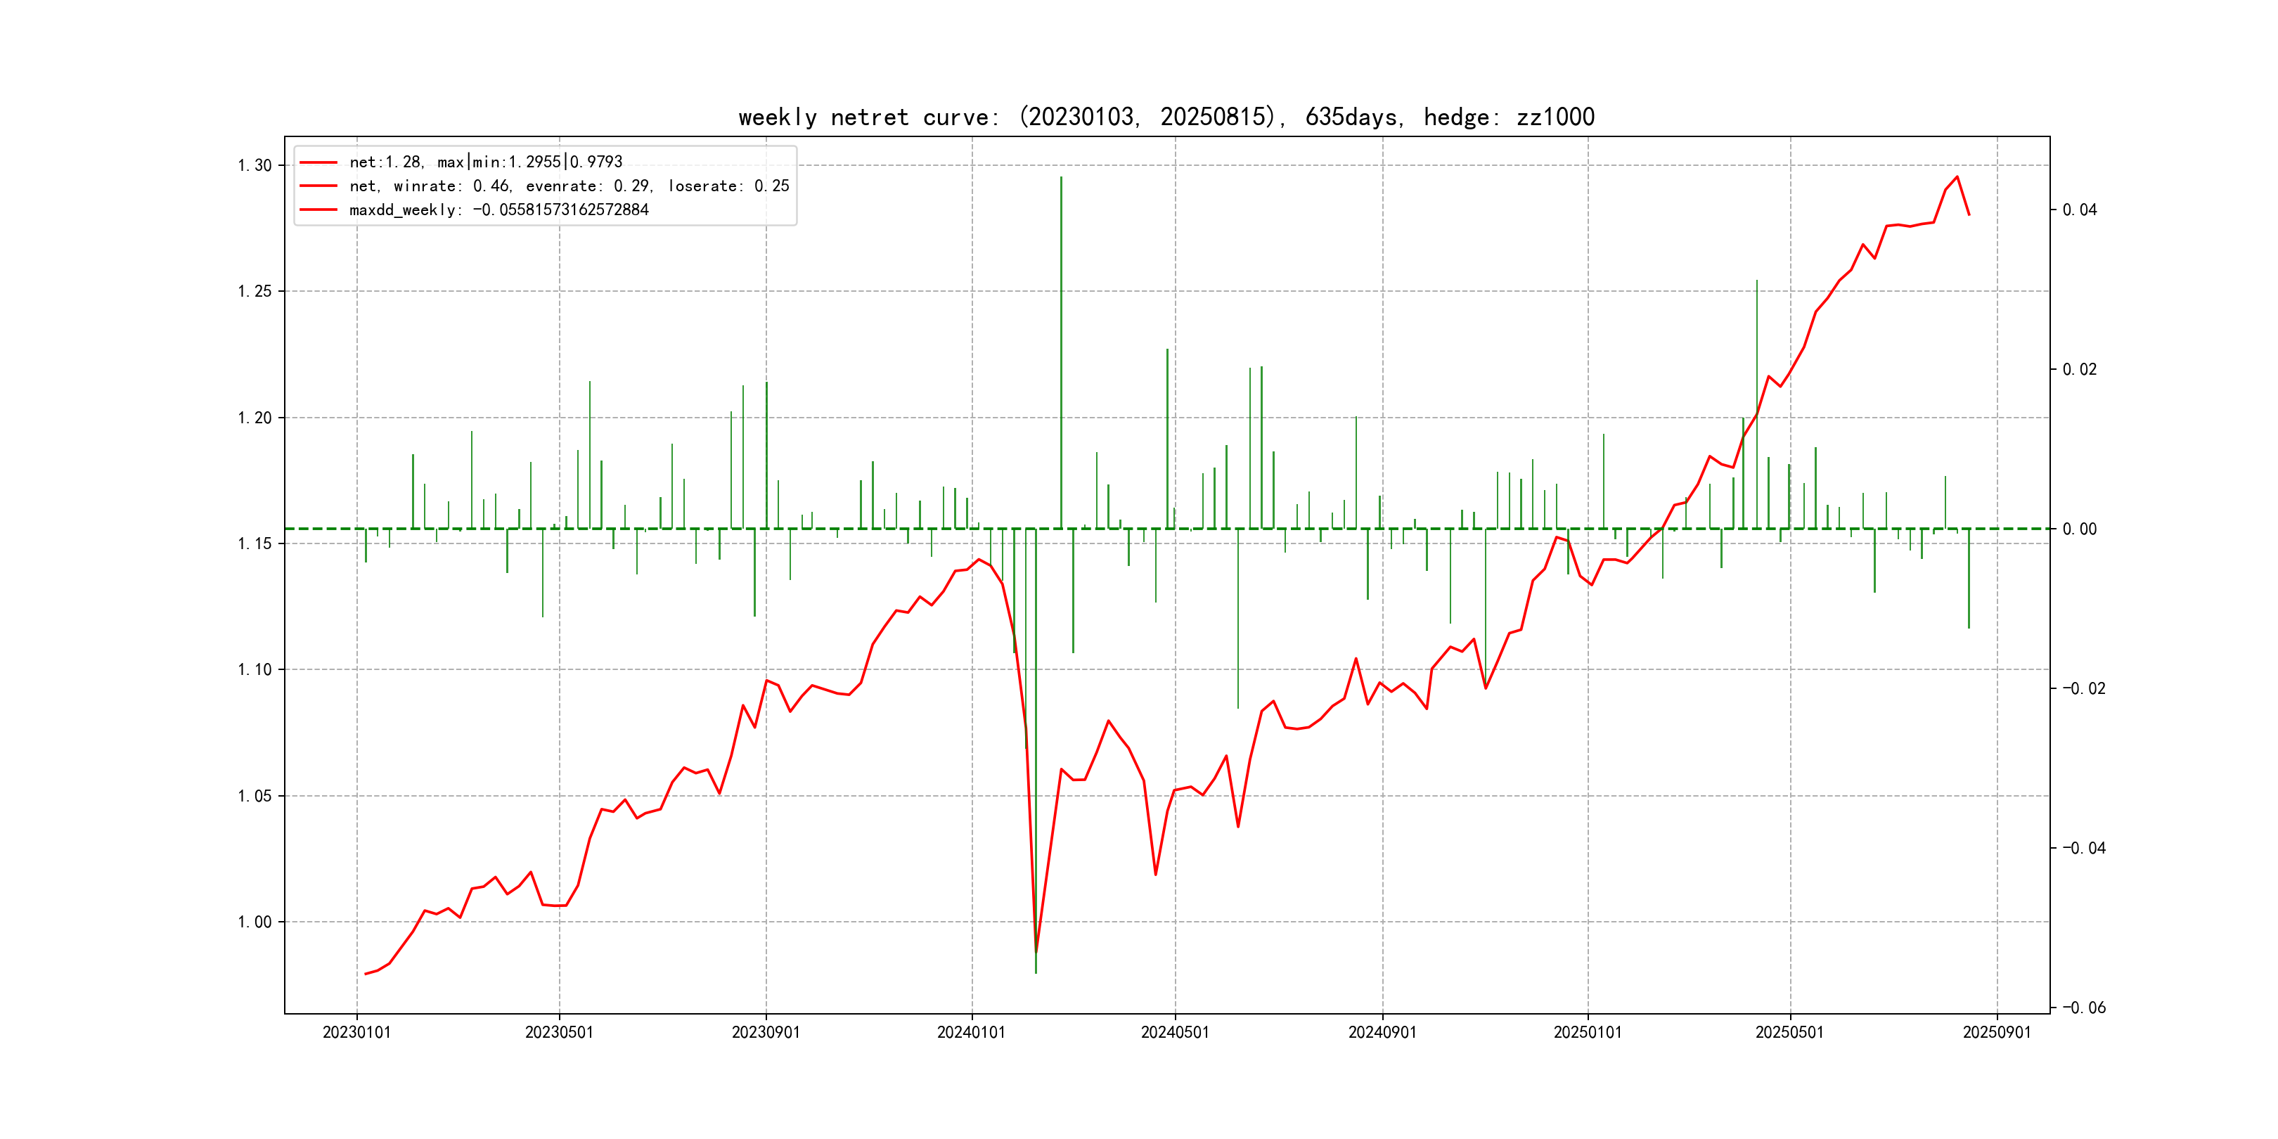2278x1139 pixels.
Task: Click the chart title text
Action: [1166, 117]
